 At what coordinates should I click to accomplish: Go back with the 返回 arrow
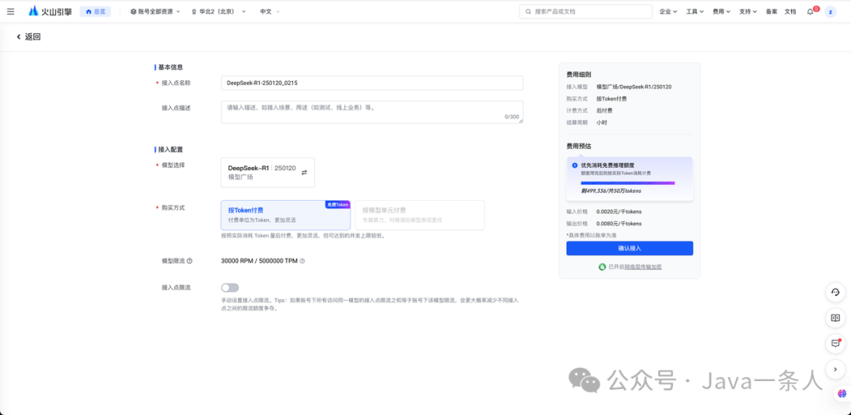coord(28,37)
